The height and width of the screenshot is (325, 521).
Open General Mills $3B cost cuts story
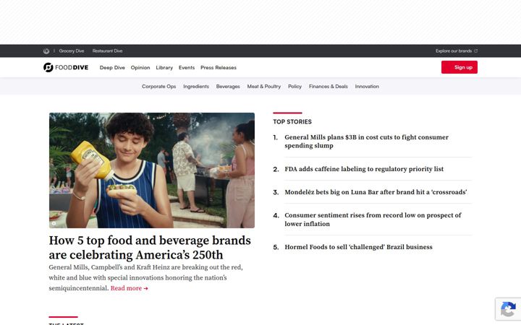click(x=366, y=142)
